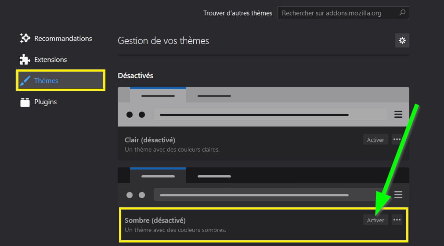The height and width of the screenshot is (246, 444).
Task: Click the Plugins block icon
Action: coord(25,102)
